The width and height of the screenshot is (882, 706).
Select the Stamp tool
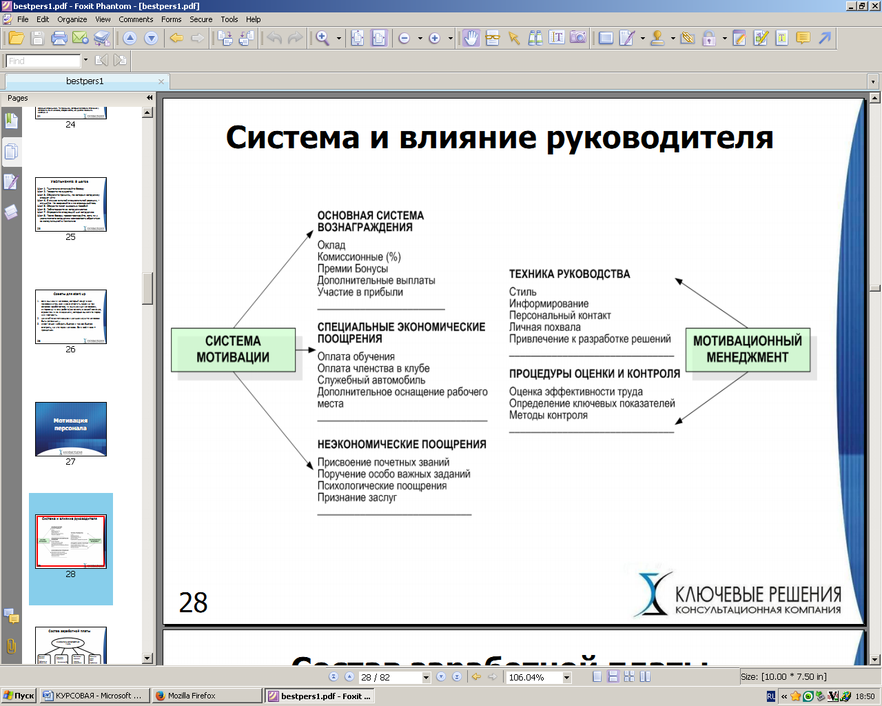point(657,39)
